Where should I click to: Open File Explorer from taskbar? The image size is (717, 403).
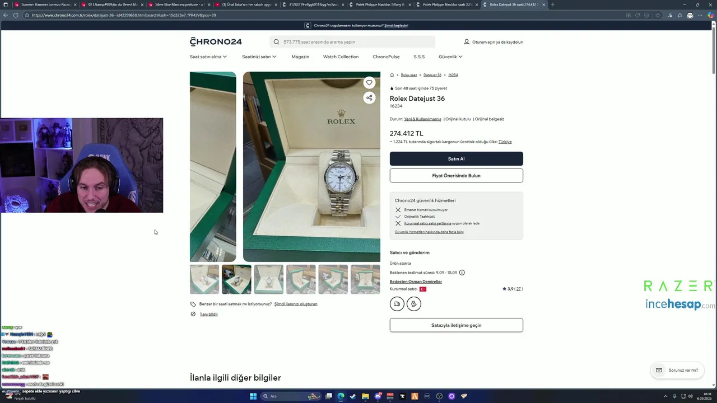pyautogui.click(x=365, y=396)
